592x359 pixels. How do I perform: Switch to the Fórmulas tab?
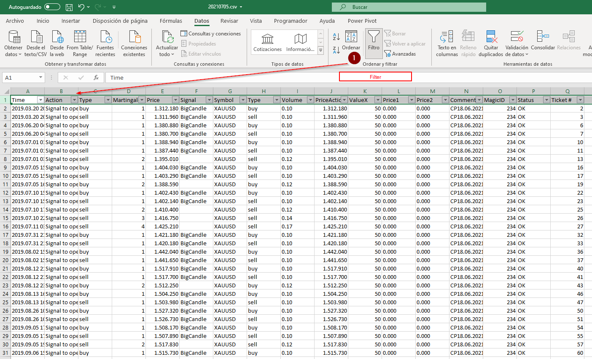tap(171, 21)
